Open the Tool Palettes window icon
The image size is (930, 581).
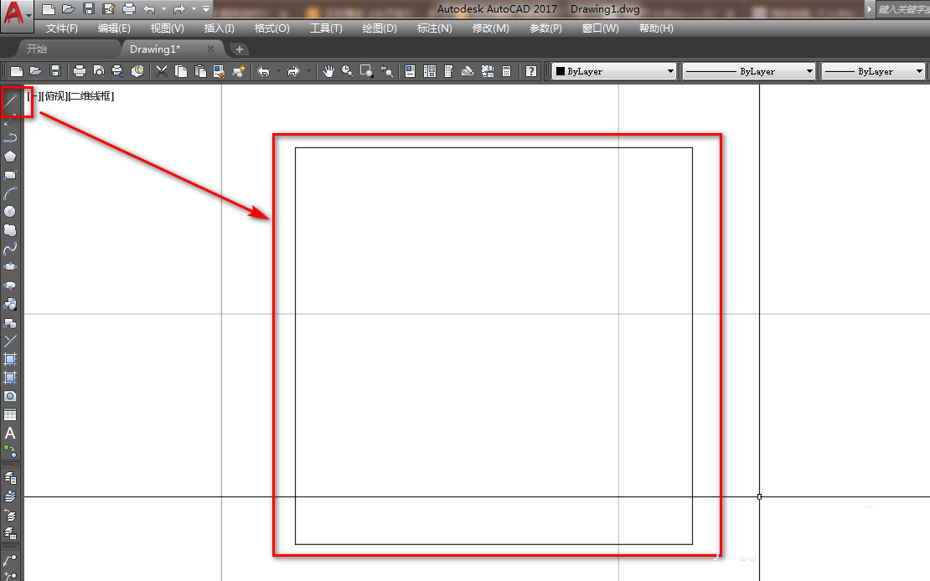[x=448, y=71]
